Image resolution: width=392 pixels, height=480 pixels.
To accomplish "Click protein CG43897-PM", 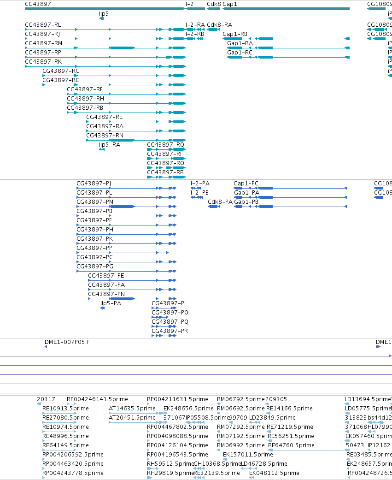I will (x=126, y=207).
